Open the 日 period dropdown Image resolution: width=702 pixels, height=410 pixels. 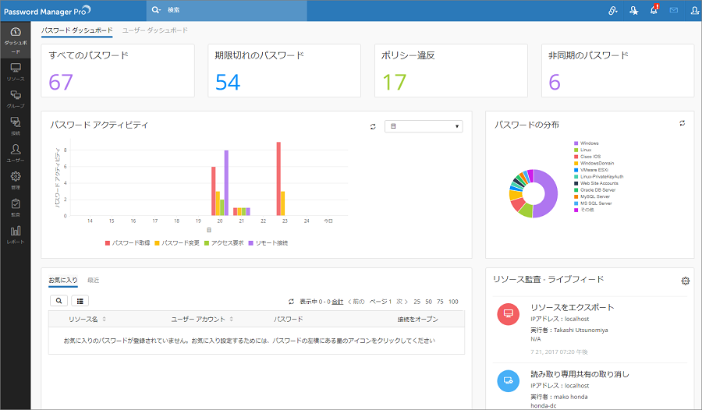pos(424,126)
